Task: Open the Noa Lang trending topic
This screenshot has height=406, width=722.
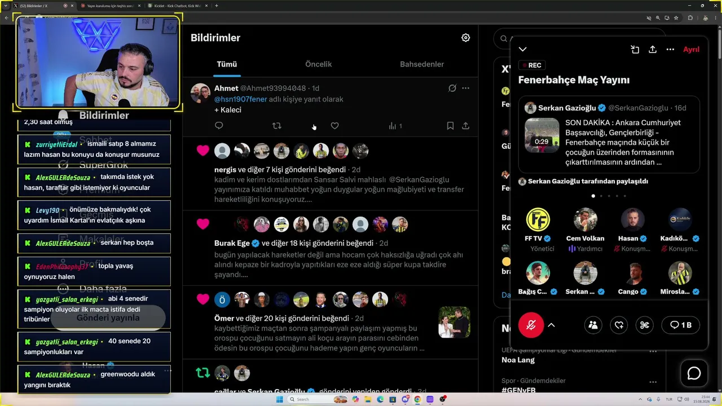Action: tap(518, 360)
